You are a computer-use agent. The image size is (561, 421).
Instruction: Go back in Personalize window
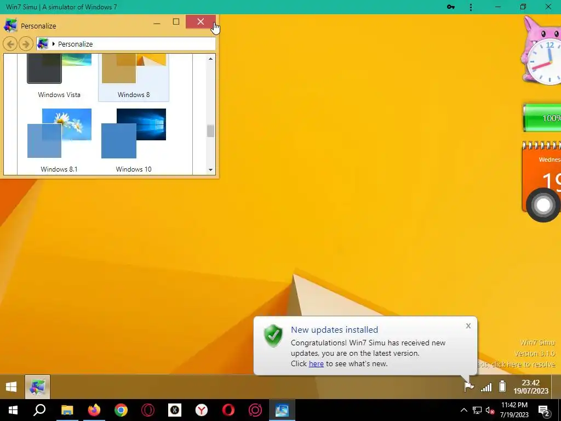[10, 44]
